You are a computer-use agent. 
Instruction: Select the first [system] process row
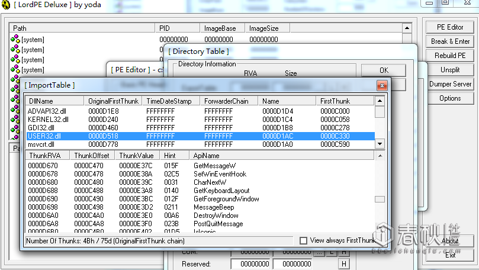pyautogui.click(x=206, y=40)
